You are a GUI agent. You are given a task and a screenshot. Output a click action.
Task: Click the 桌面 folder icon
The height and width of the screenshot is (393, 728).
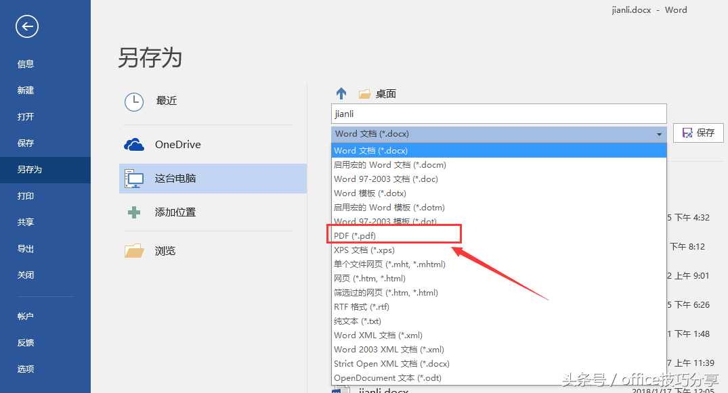[364, 94]
